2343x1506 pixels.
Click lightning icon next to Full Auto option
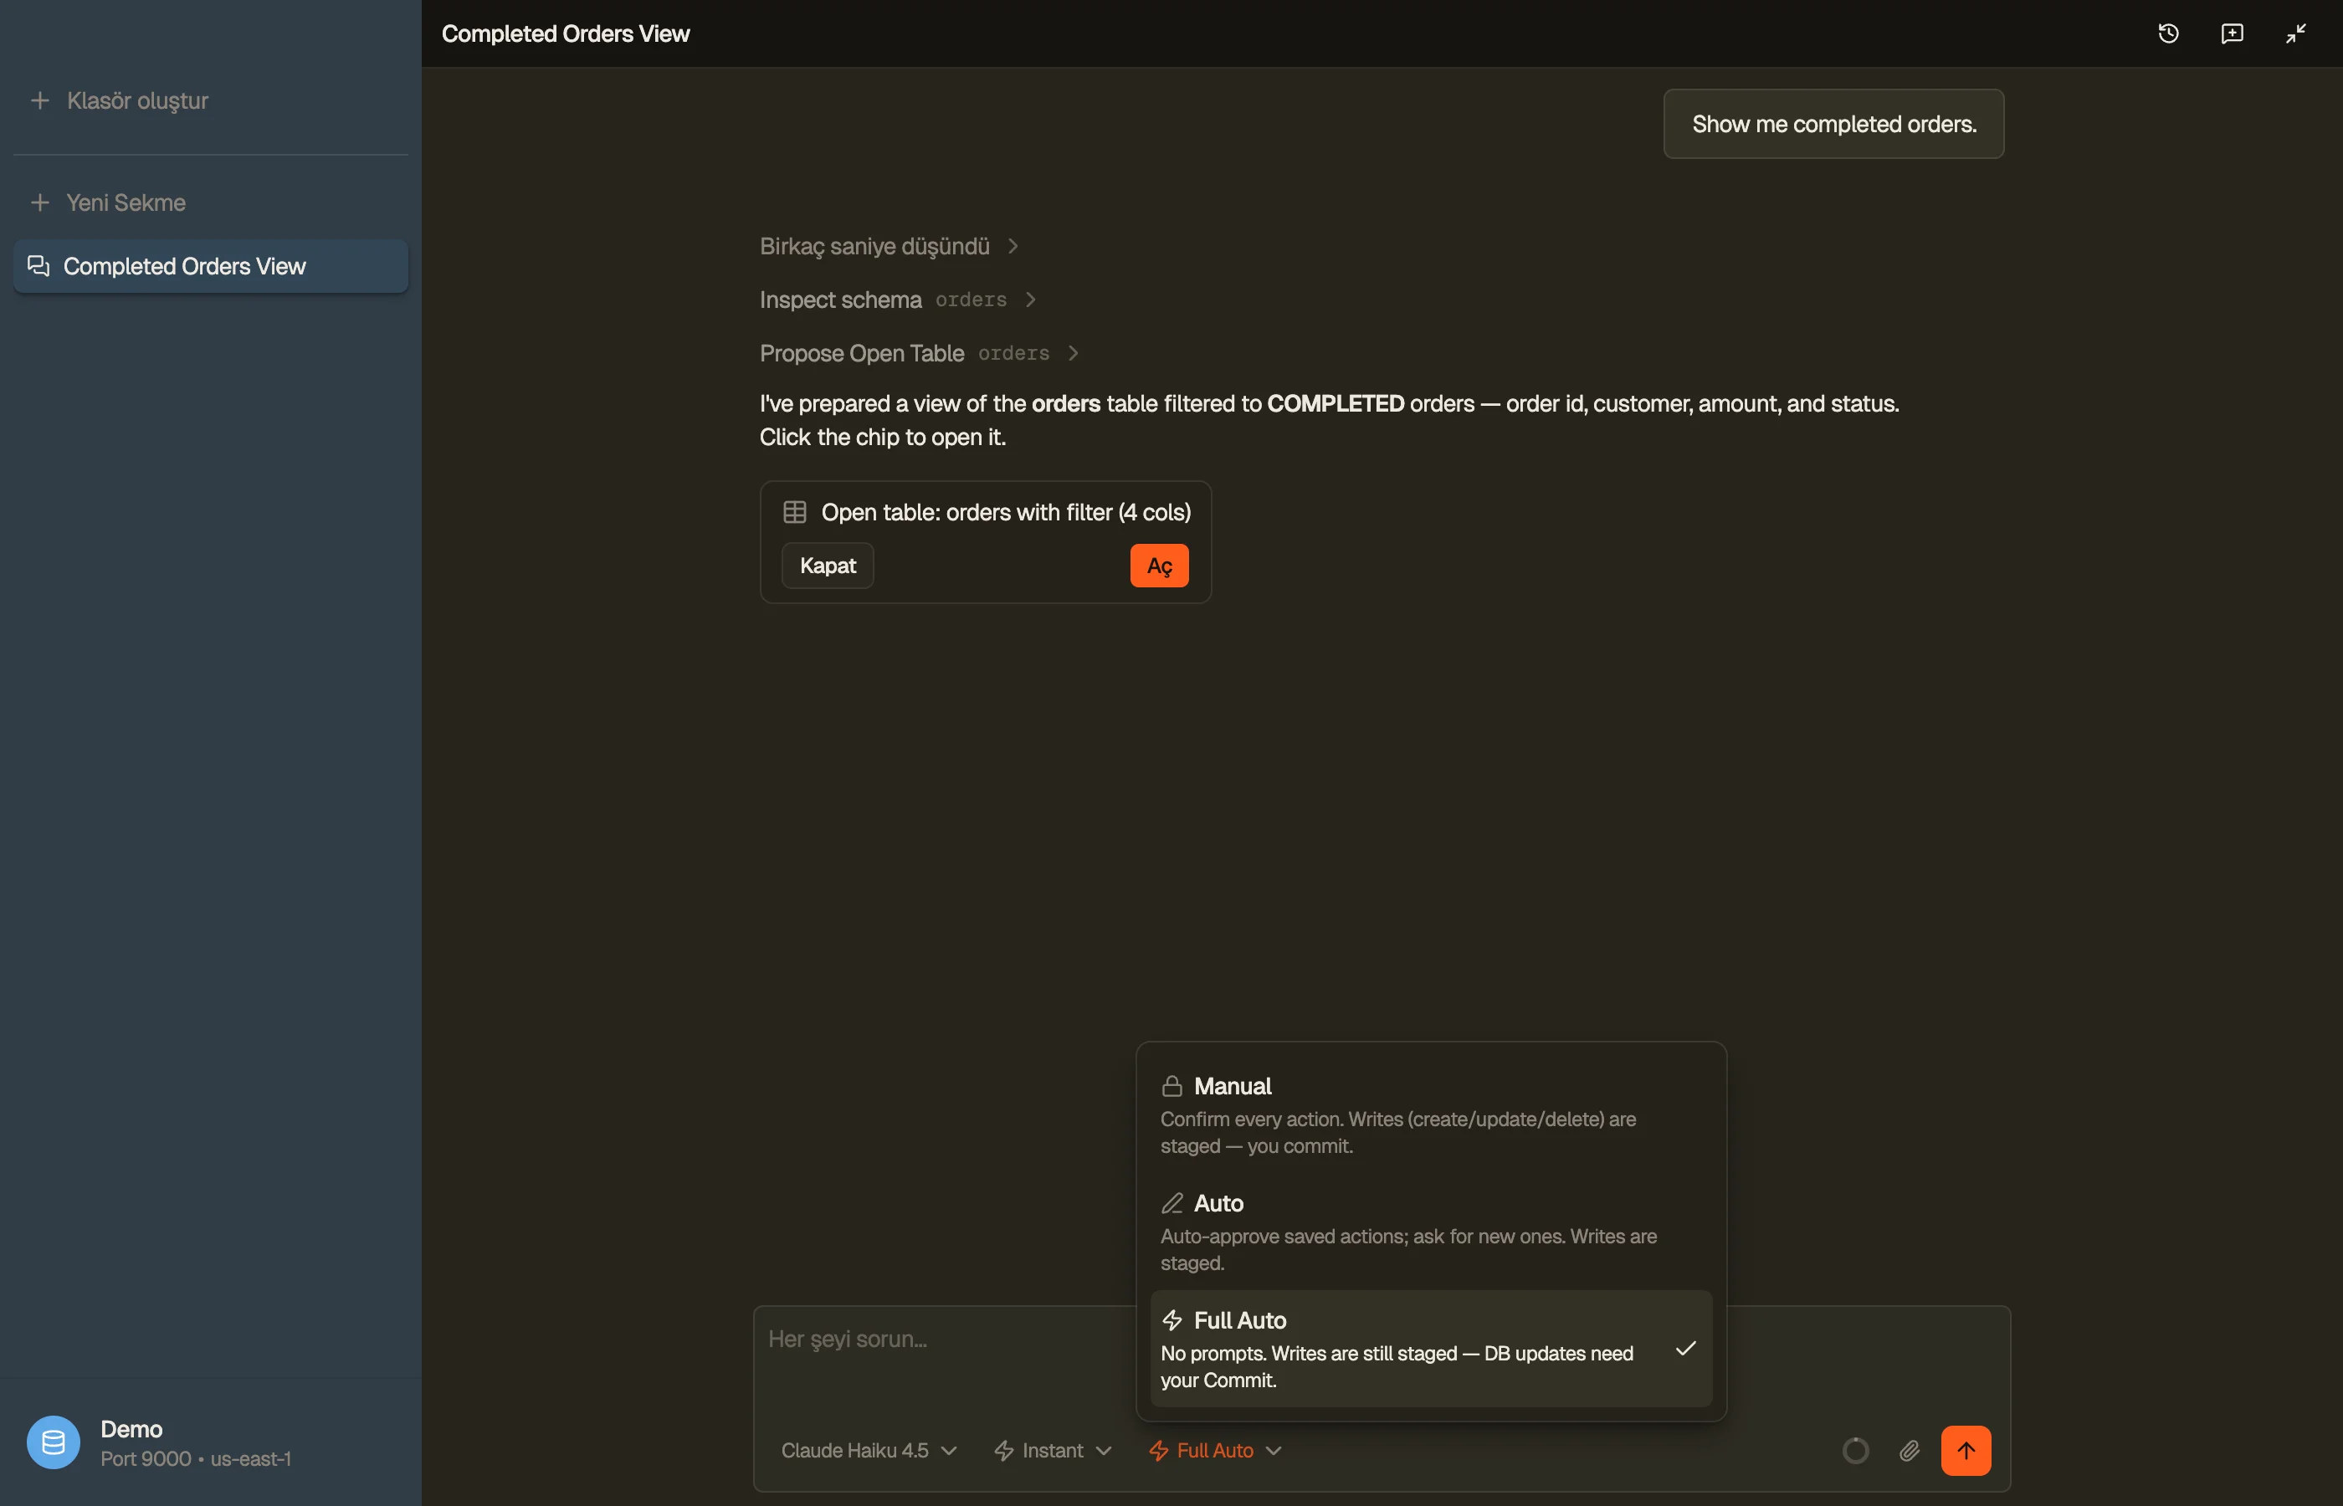click(1171, 1321)
